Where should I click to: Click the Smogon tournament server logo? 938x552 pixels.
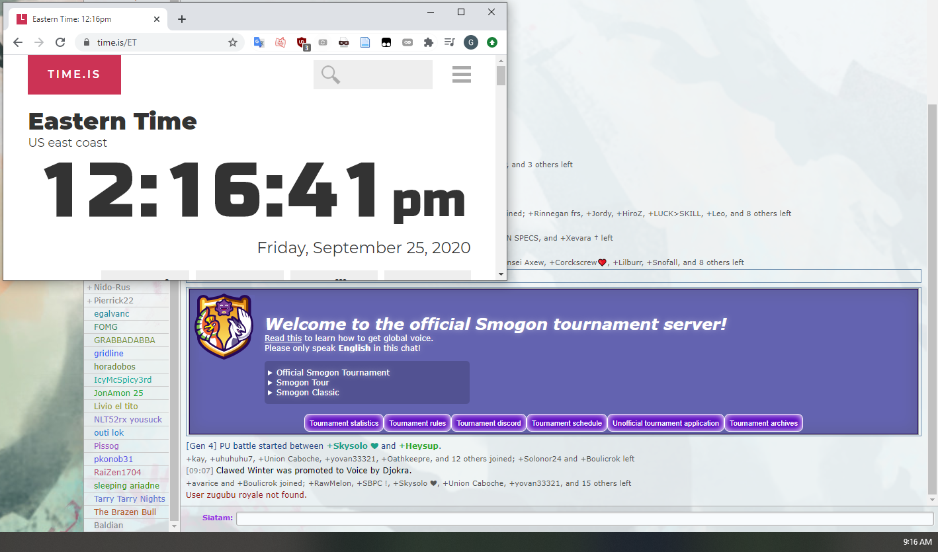coord(224,327)
